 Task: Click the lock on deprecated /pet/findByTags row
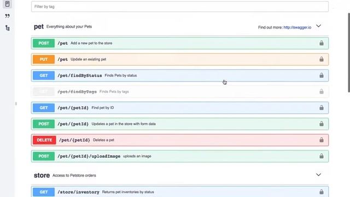pos(322,91)
